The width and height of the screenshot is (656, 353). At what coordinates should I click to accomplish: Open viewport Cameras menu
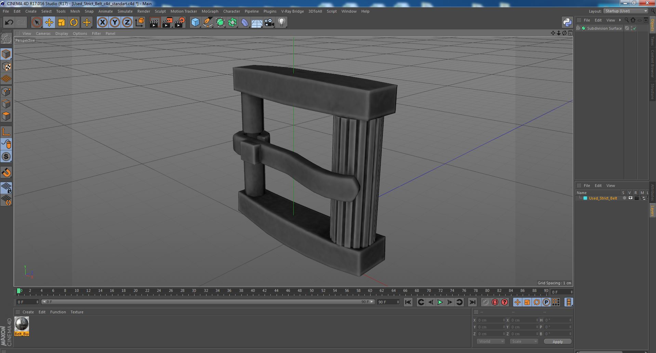pyautogui.click(x=43, y=33)
